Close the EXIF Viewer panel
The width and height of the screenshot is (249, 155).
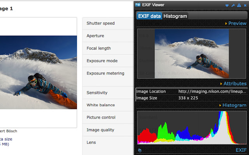(244, 5)
